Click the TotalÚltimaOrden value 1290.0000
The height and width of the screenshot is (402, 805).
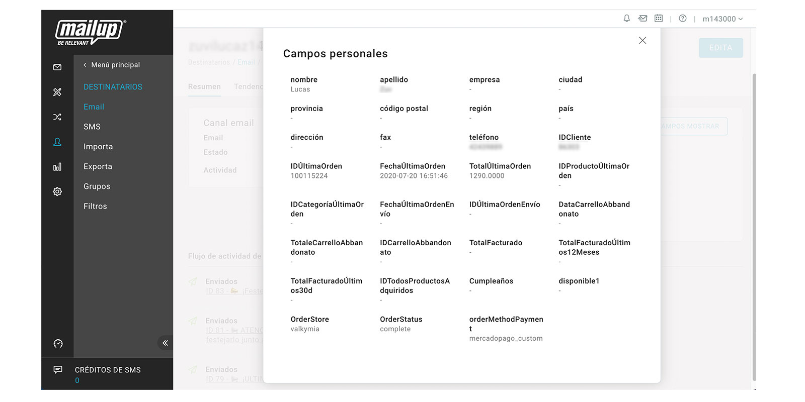pyautogui.click(x=487, y=176)
